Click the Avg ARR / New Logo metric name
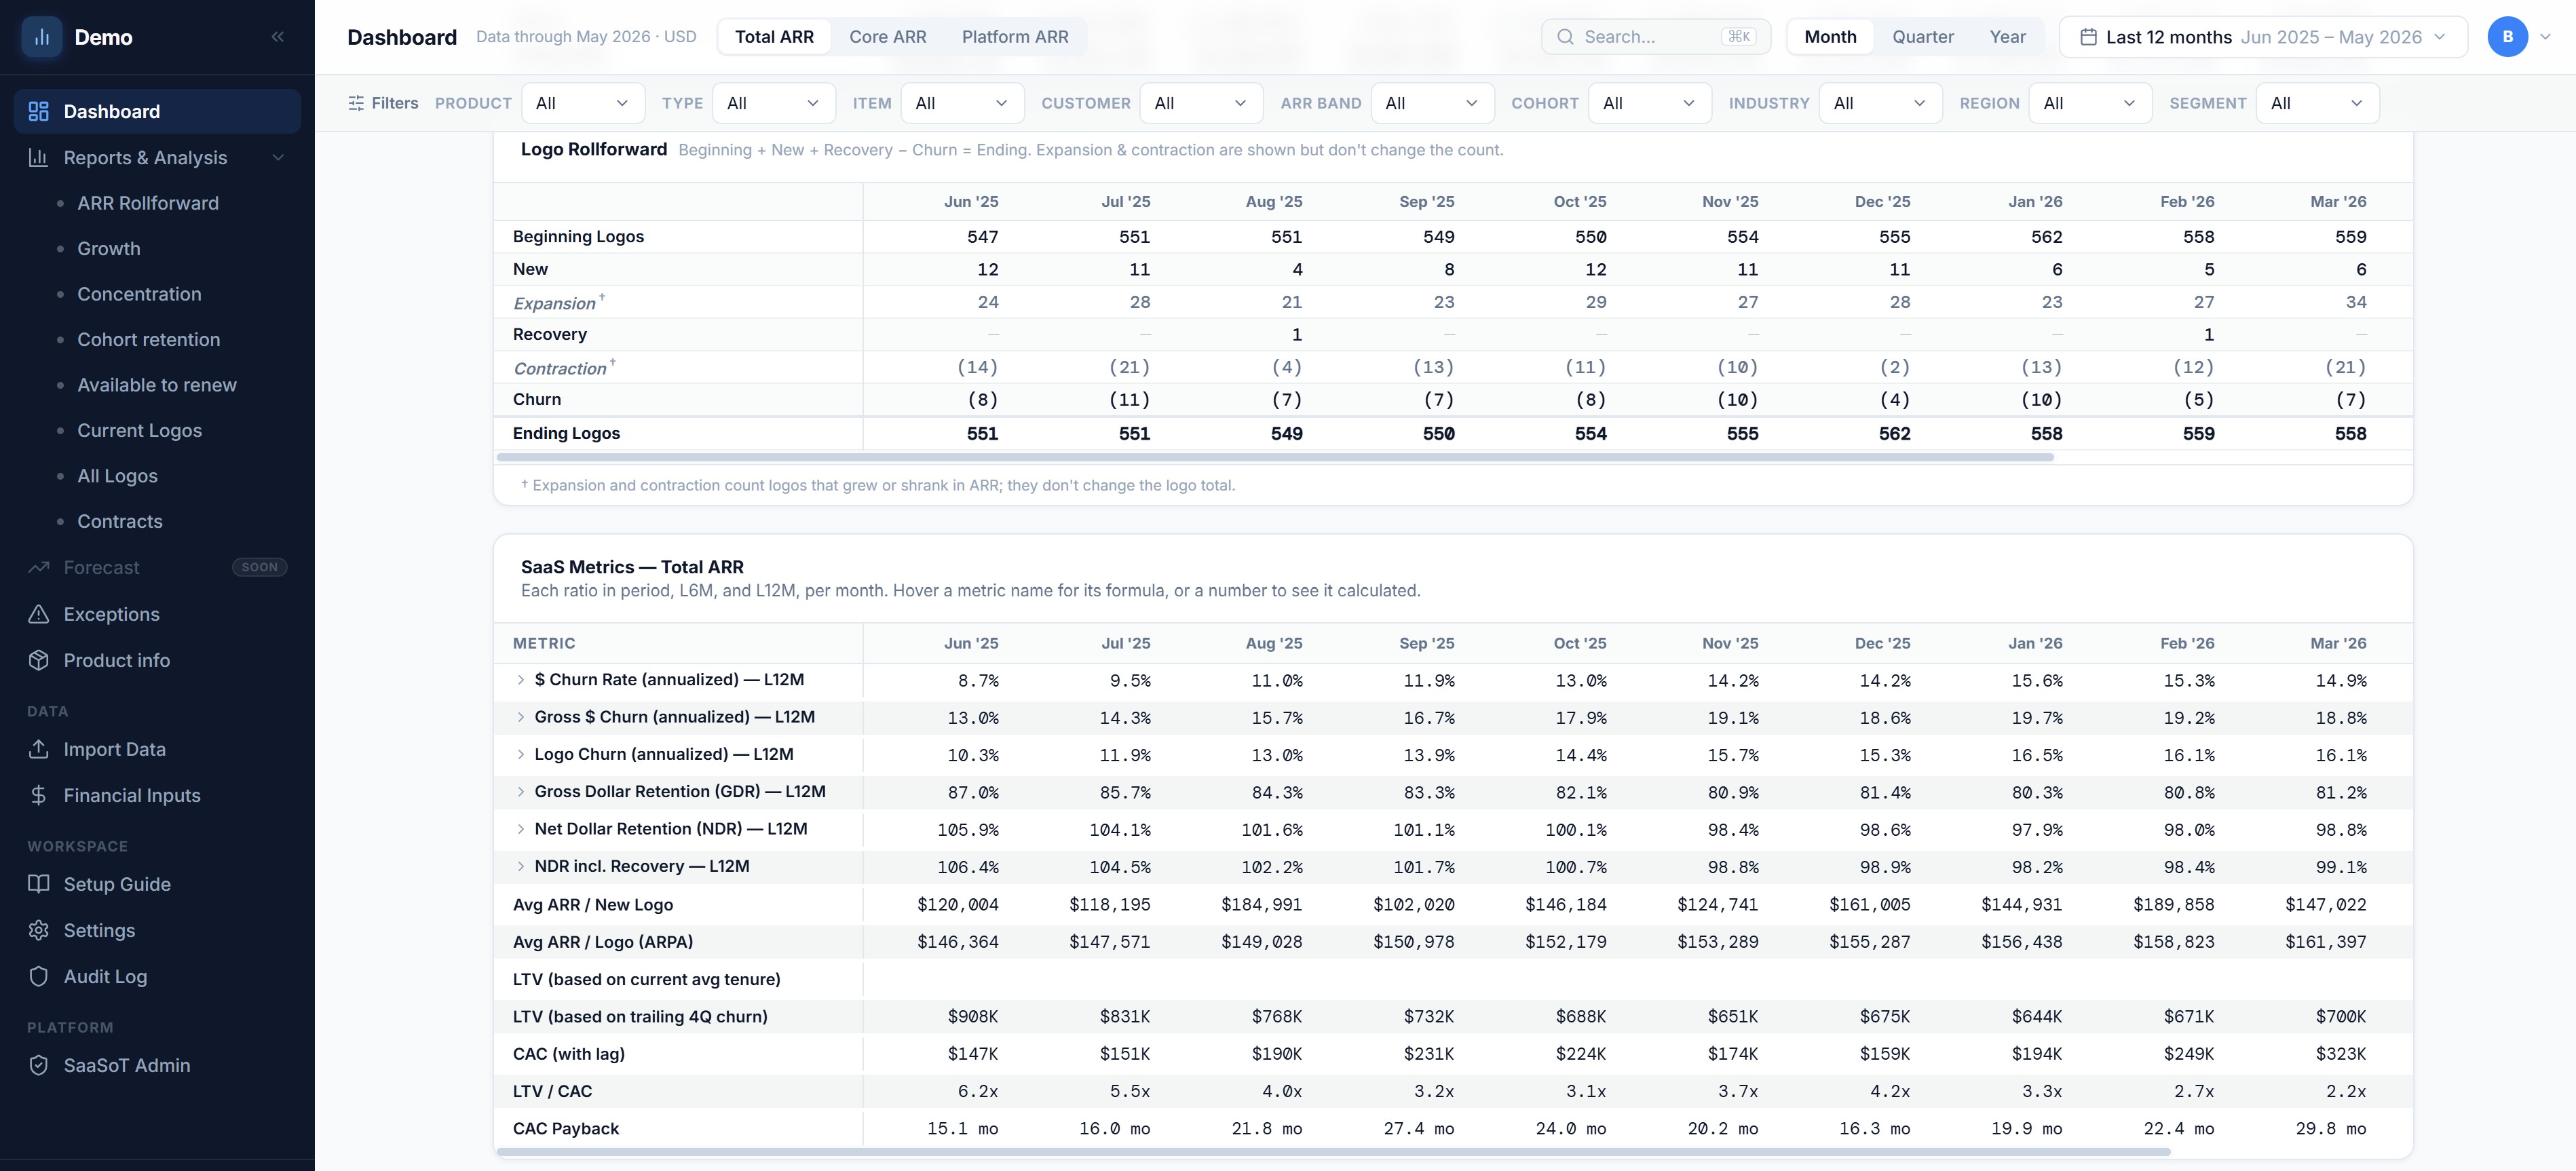 pos(593,904)
